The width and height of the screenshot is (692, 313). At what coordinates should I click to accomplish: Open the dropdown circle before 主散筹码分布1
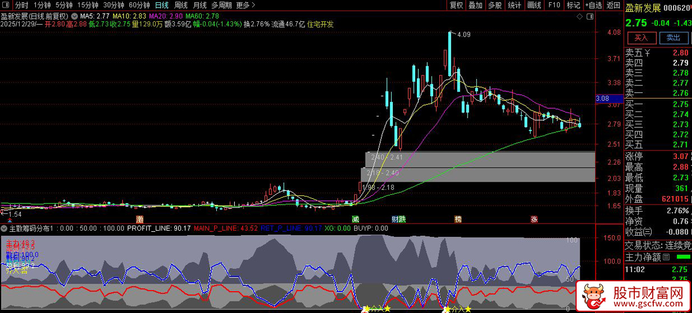5,228
